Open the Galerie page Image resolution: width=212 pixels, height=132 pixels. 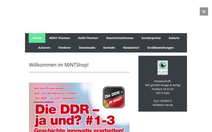pyautogui.click(x=174, y=38)
